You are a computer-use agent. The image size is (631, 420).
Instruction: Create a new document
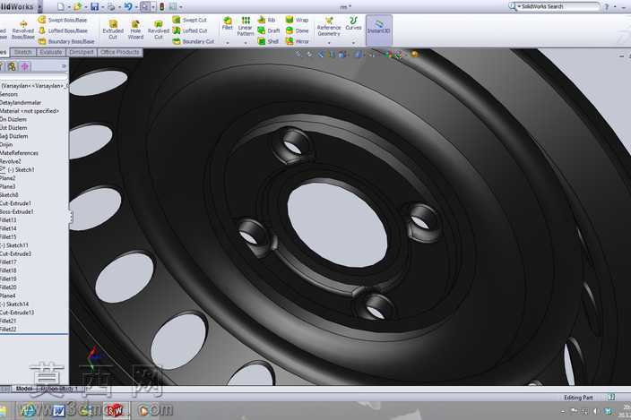pyautogui.click(x=60, y=6)
